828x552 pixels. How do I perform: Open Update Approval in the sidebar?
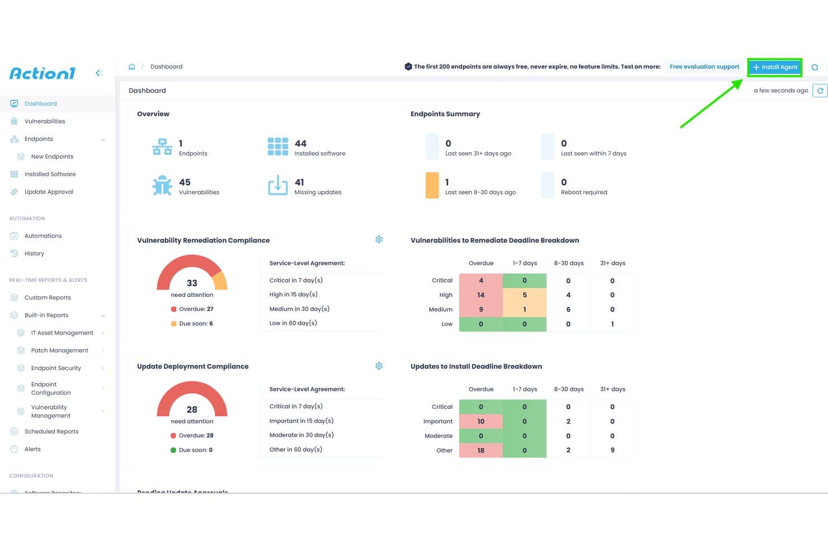point(49,192)
